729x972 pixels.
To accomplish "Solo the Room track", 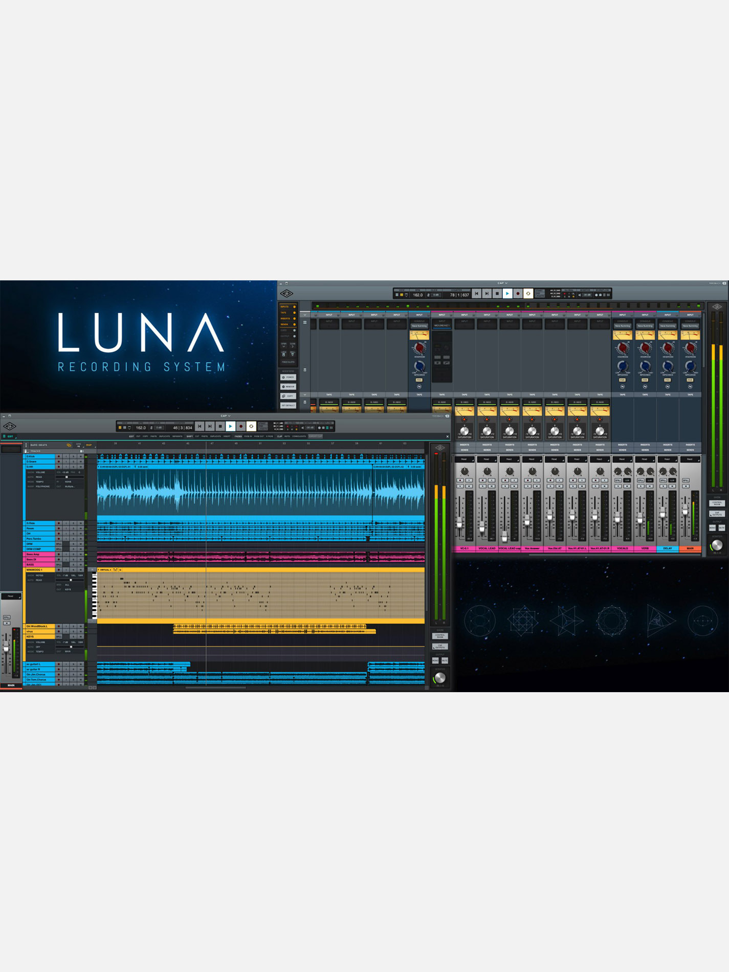I will click(74, 528).
